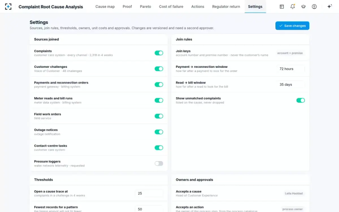Open the user account icon
Viewport: 339px width, 212px height.
(x=314, y=7)
